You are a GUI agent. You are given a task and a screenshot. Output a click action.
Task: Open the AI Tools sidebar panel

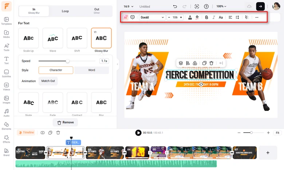pyautogui.click(x=6, y=47)
